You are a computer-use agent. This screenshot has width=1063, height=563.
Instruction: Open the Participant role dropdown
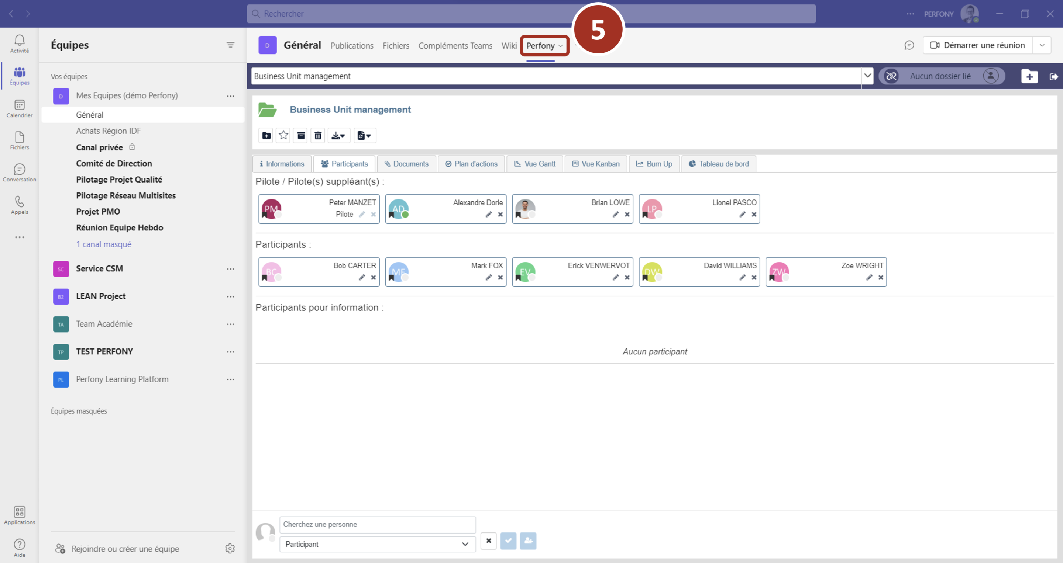click(x=377, y=544)
